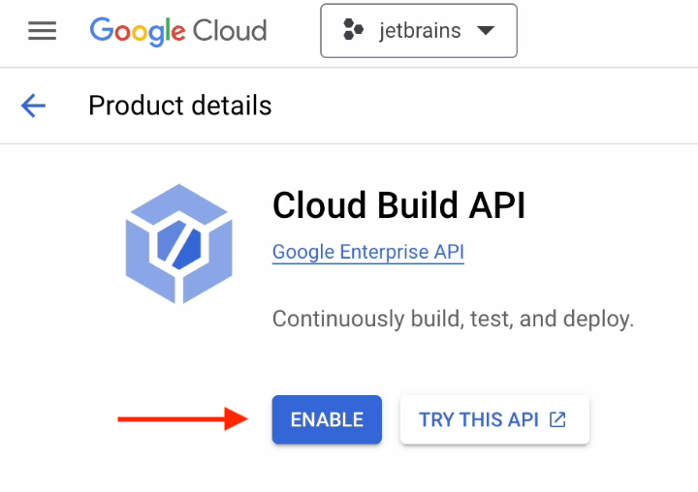Click the external link icon on TRY THIS API
The height and width of the screenshot is (492, 698).
[x=558, y=419]
